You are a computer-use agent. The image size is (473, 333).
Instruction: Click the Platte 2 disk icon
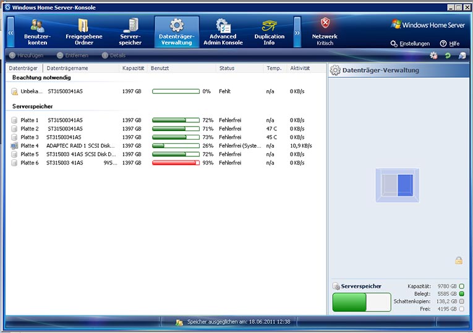pos(14,129)
